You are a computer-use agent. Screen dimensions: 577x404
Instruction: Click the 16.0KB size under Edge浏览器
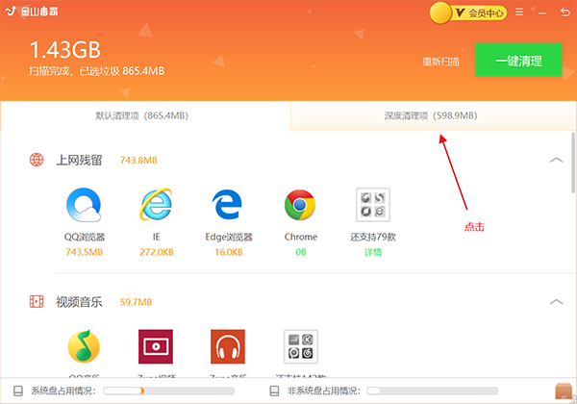229,252
